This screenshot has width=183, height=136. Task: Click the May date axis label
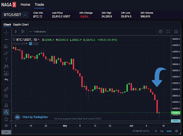tap(65, 126)
